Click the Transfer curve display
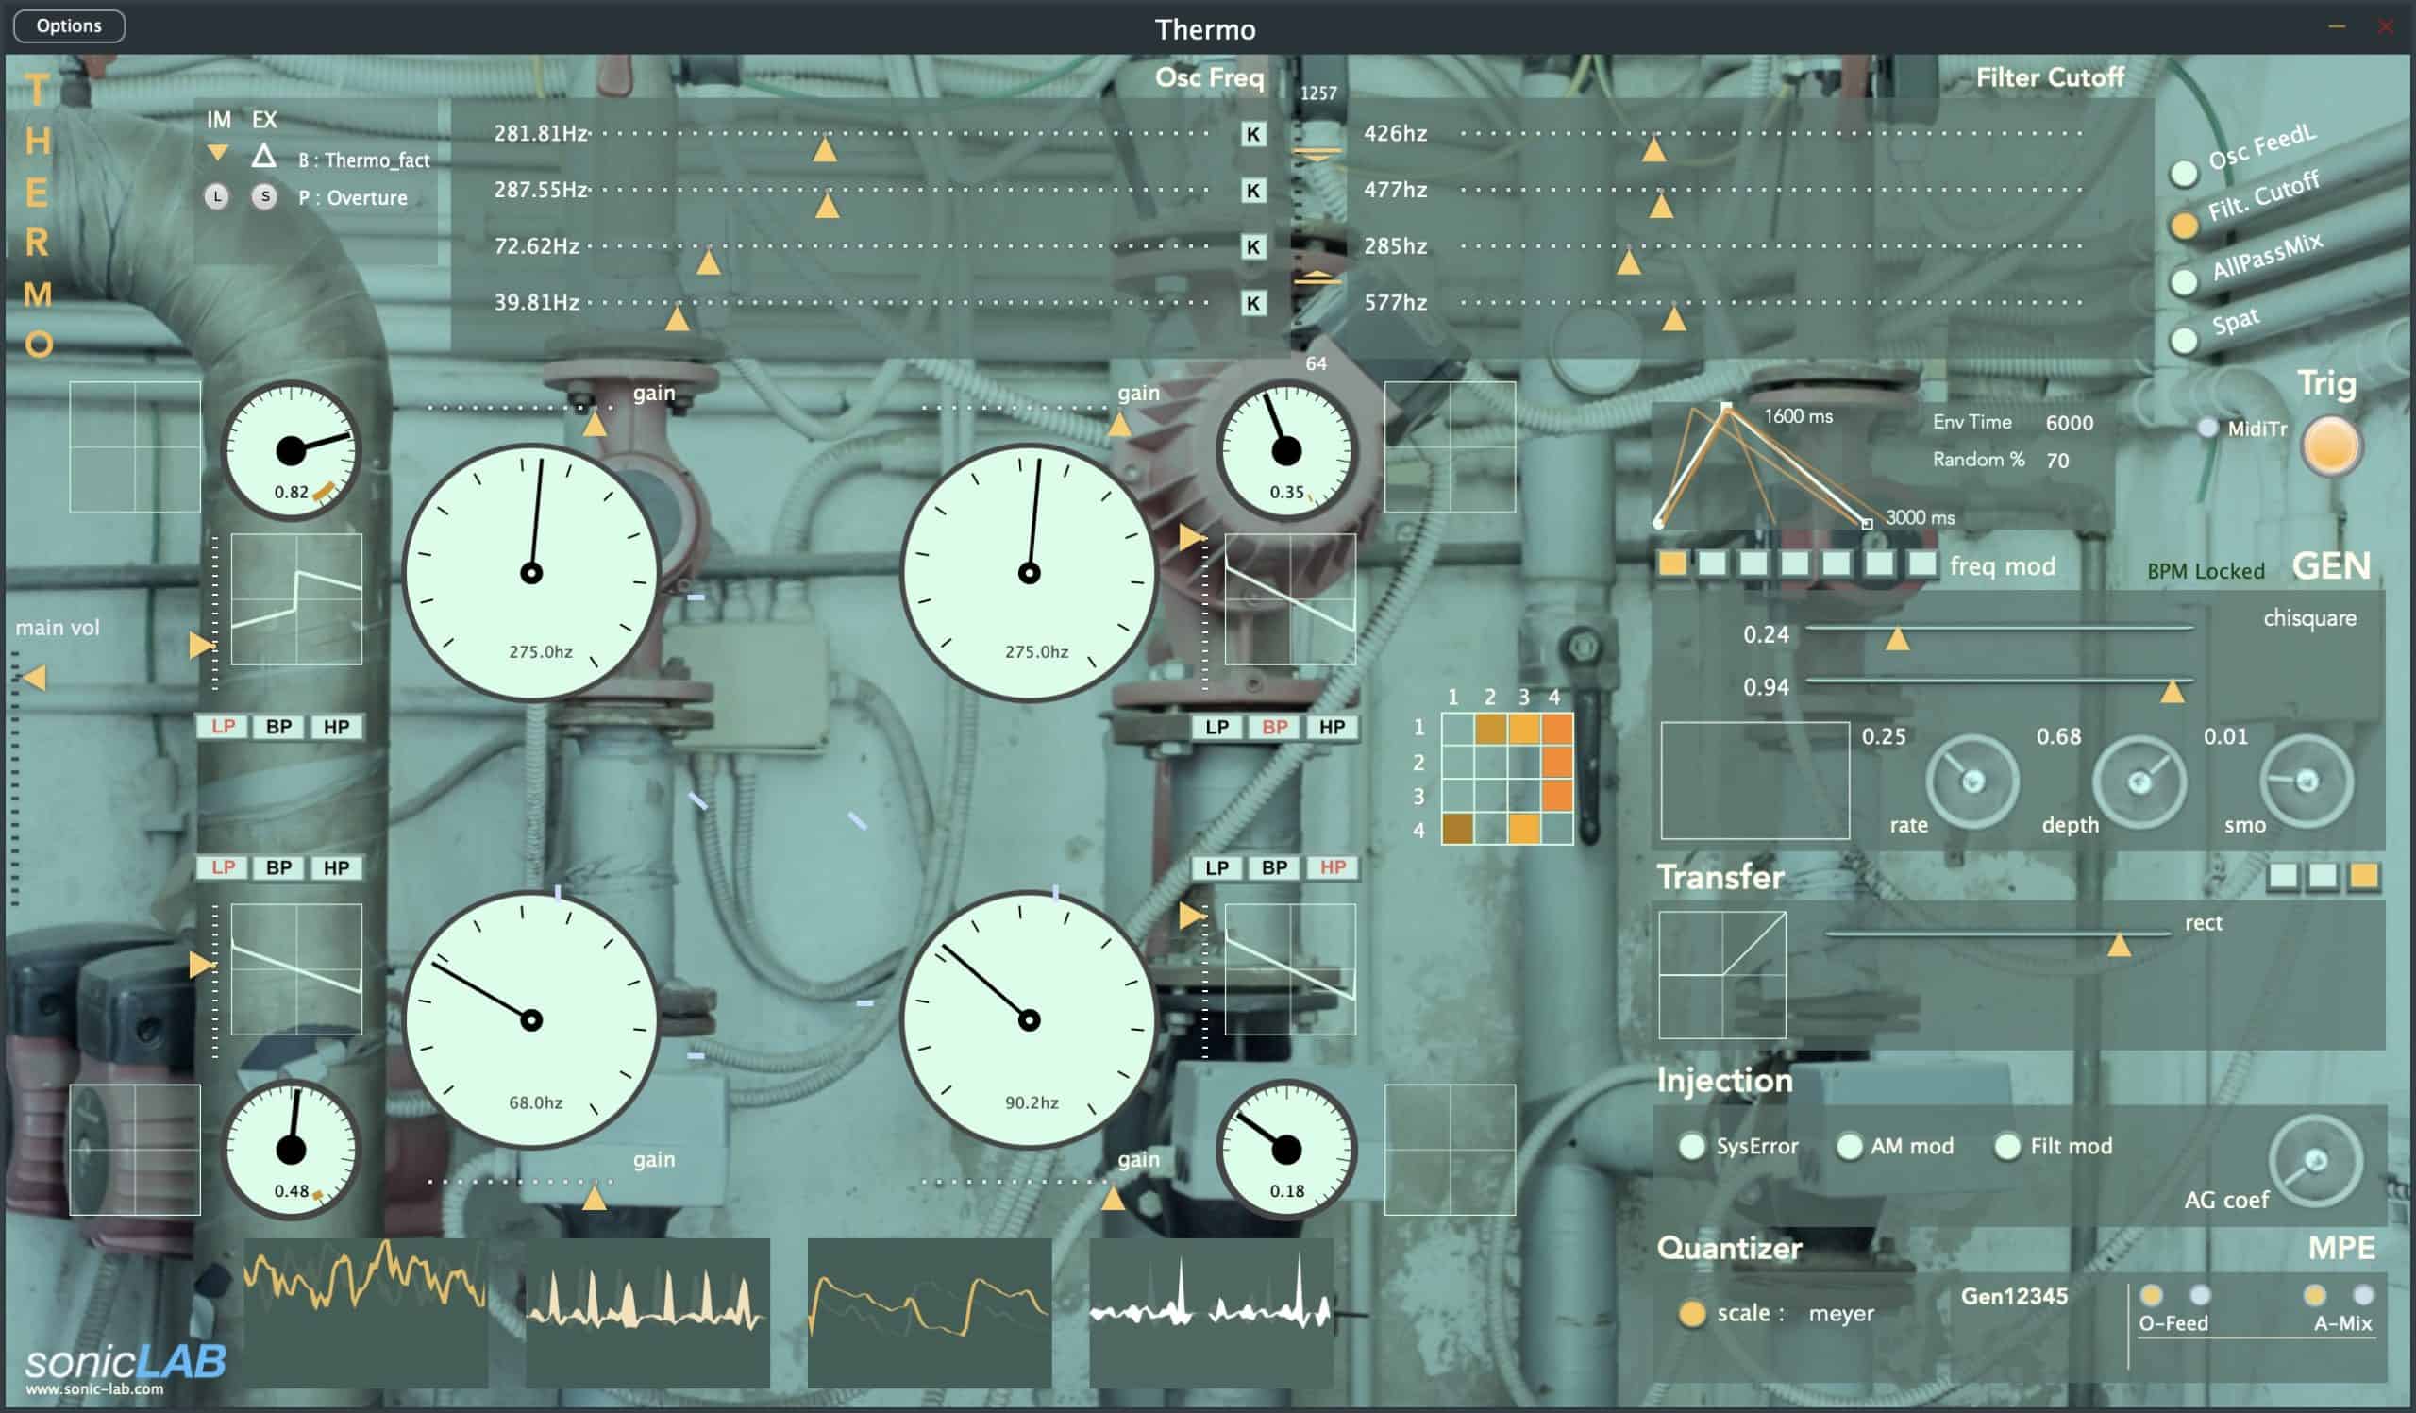 click(x=1722, y=975)
